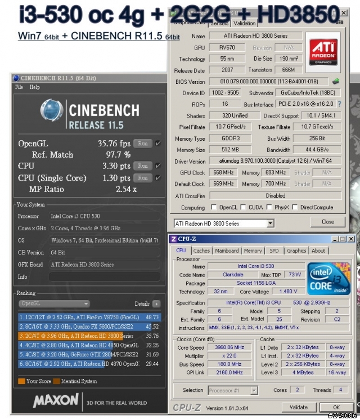Click the Intel Core i3 logo in CPU-Z
The height and width of the screenshot is (420, 360).
coord(328,279)
